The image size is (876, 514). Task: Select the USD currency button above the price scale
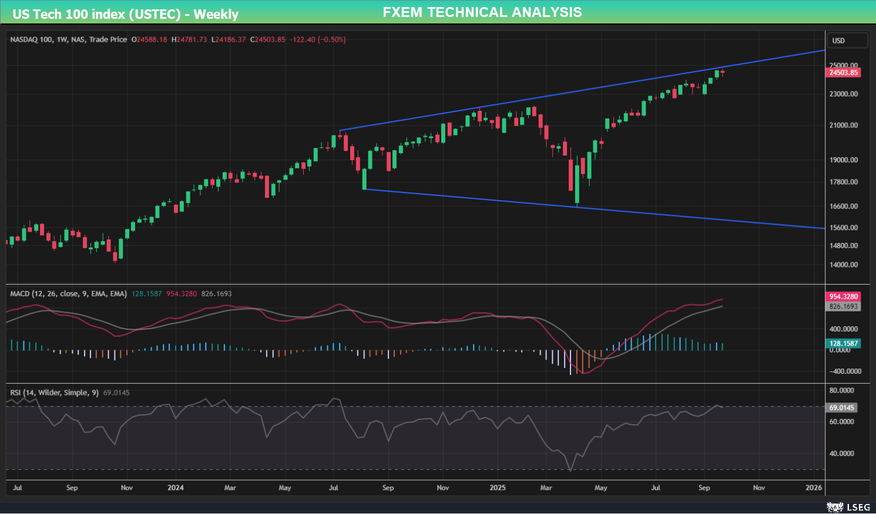click(847, 40)
